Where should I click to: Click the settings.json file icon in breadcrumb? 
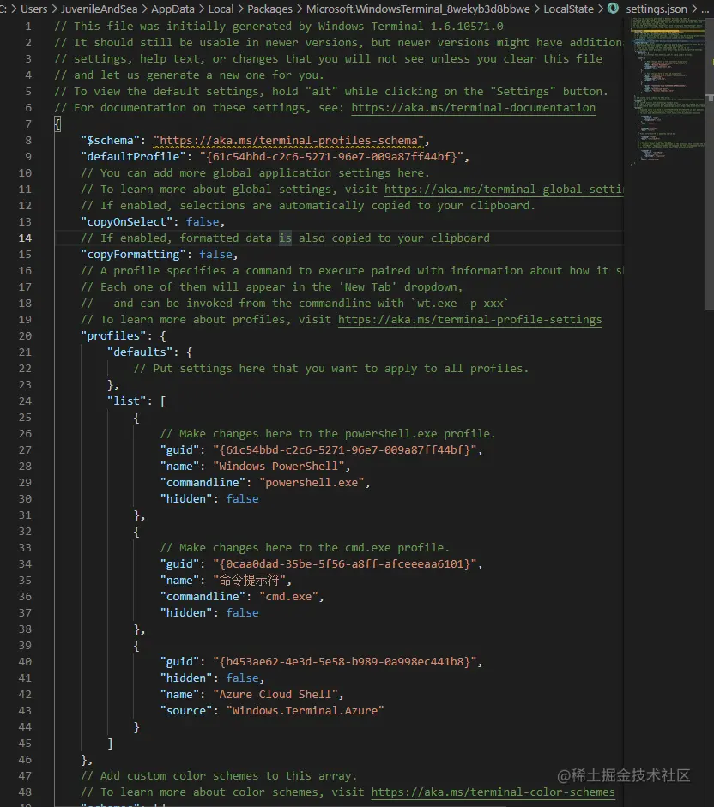[x=613, y=9]
